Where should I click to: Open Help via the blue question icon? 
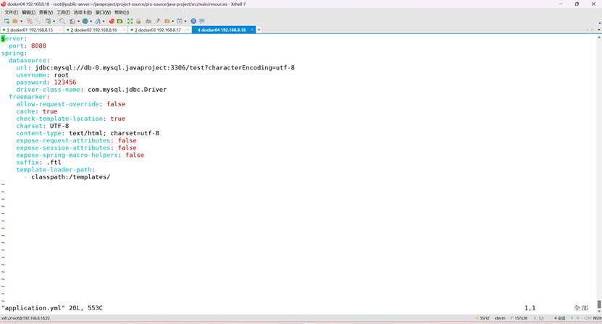click(x=193, y=21)
